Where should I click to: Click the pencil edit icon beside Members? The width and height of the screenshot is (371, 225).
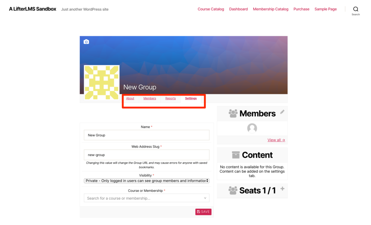point(282,112)
